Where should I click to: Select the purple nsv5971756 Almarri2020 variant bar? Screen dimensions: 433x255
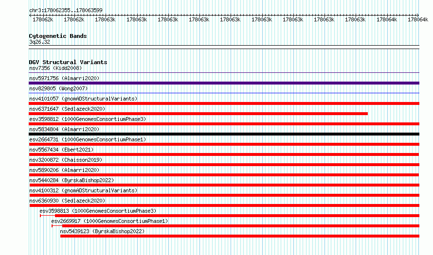click(224, 83)
